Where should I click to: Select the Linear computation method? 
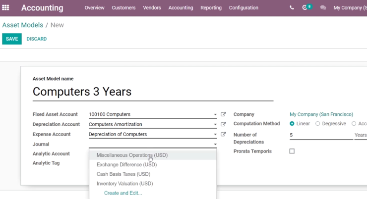(x=292, y=124)
